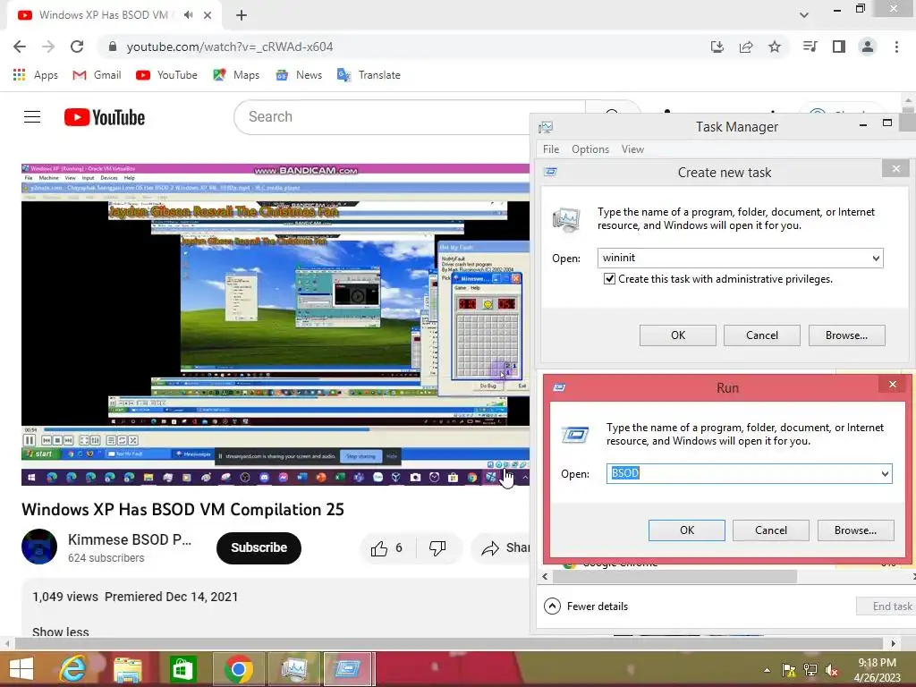Screen dimensions: 916x687
Task: Click Cancel in Create new task dialog
Action: click(x=762, y=335)
